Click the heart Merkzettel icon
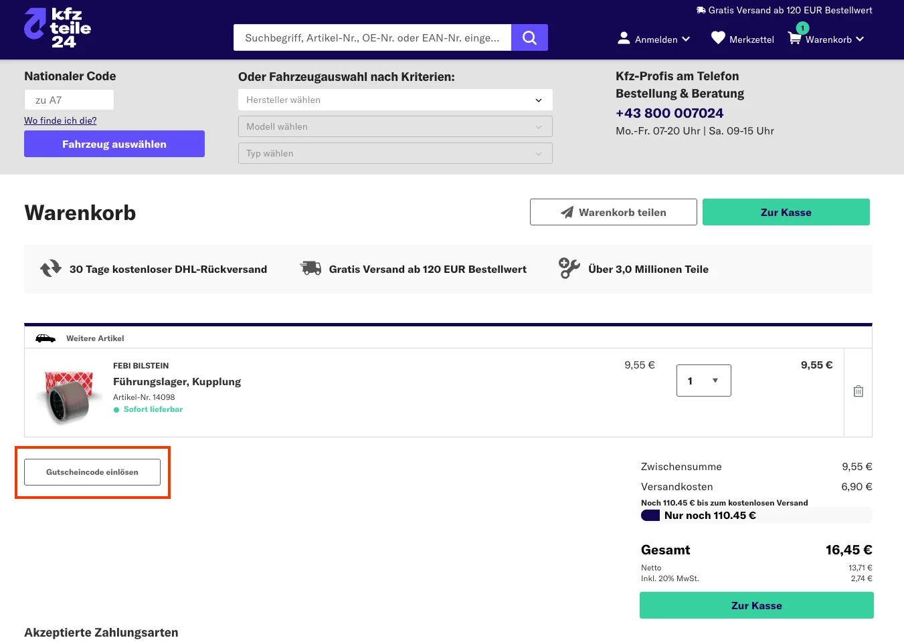The height and width of the screenshot is (644, 904). pyautogui.click(x=718, y=38)
